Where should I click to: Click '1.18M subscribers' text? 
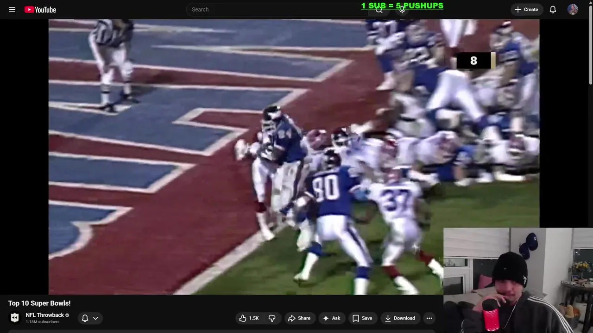(x=43, y=322)
